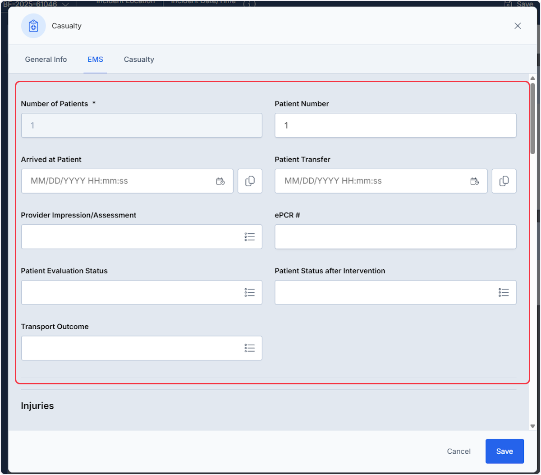This screenshot has width=541, height=475.
Task: Click the Patient Evaluation Status field
Action: point(142,292)
